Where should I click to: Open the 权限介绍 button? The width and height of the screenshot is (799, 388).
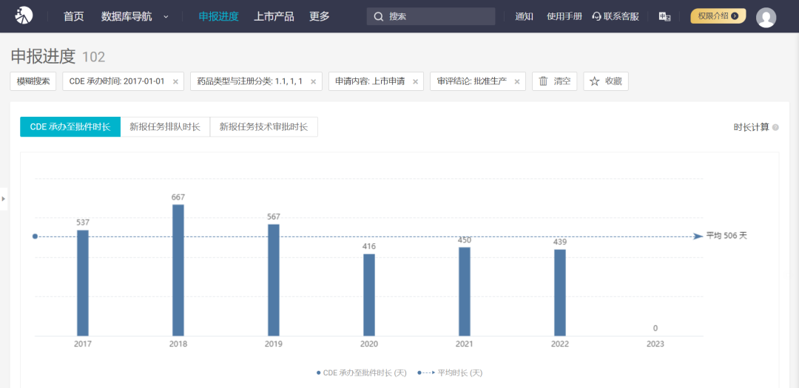[x=718, y=16]
